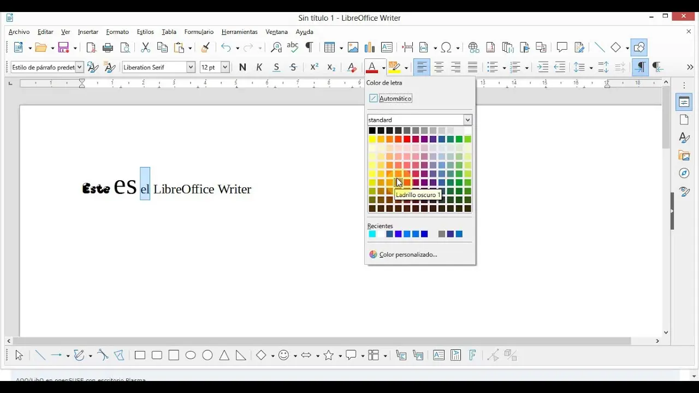Open the Herramientas menu

pos(239,32)
